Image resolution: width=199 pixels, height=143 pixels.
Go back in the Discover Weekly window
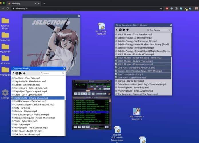(13, 73)
